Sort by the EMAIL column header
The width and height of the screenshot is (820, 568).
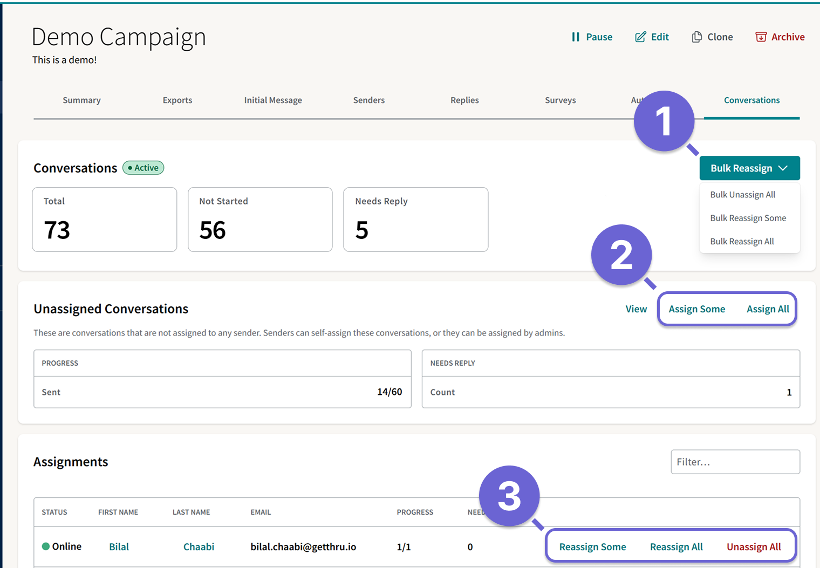[261, 512]
